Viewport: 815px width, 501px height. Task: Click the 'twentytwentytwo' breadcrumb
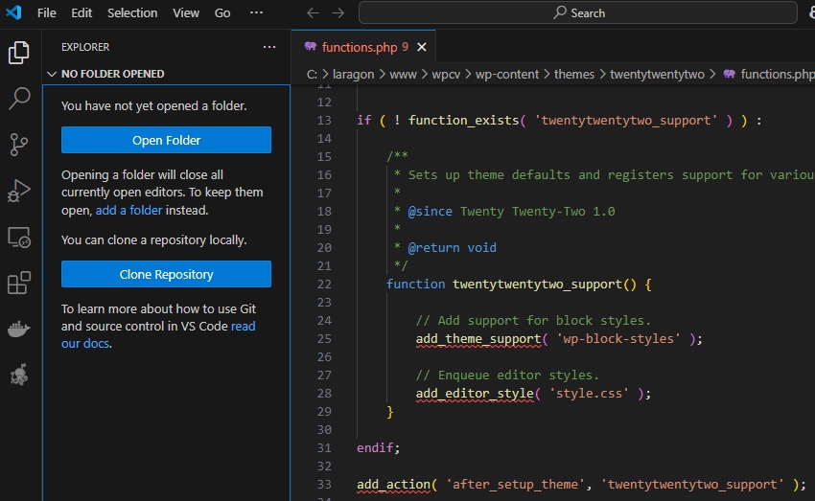657,75
